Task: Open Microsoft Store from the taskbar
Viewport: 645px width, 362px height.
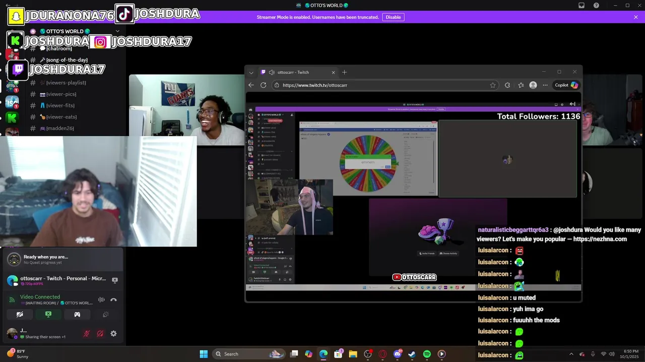Action: point(338,354)
